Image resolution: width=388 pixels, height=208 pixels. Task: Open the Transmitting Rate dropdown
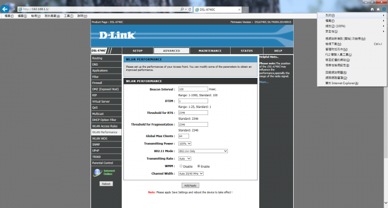pyautogui.click(x=185, y=159)
